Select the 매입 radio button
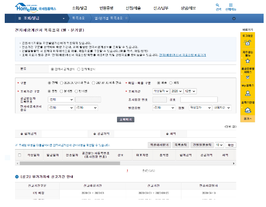Viewport: 266px width, 207px height. pos(171,83)
